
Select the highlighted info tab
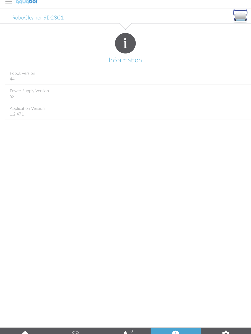pyautogui.click(x=176, y=331)
